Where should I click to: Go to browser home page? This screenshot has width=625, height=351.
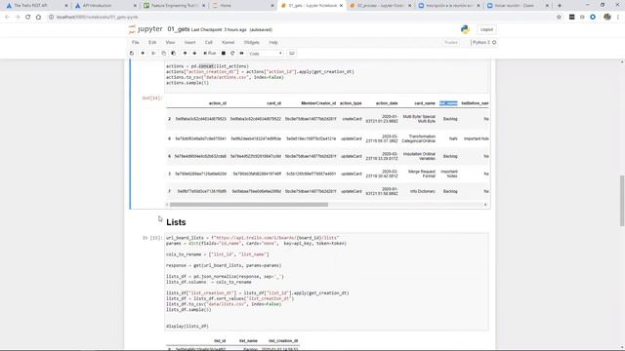point(38,18)
